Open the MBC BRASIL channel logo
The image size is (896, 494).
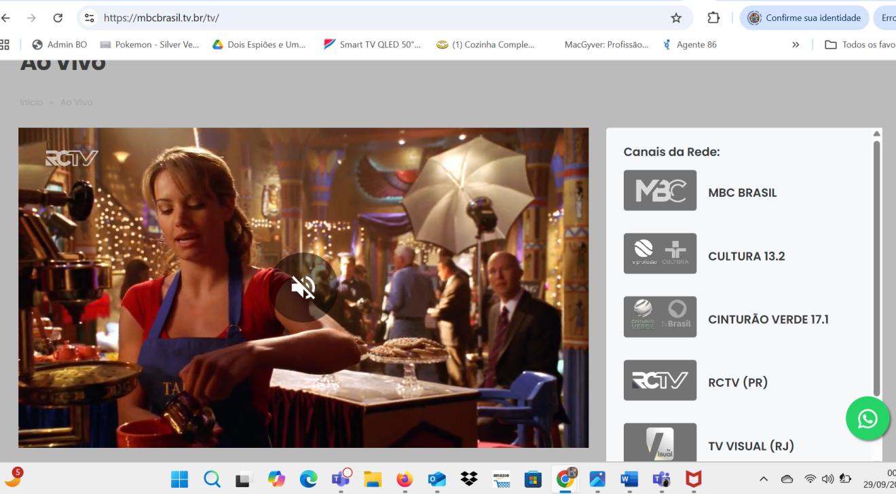[660, 191]
